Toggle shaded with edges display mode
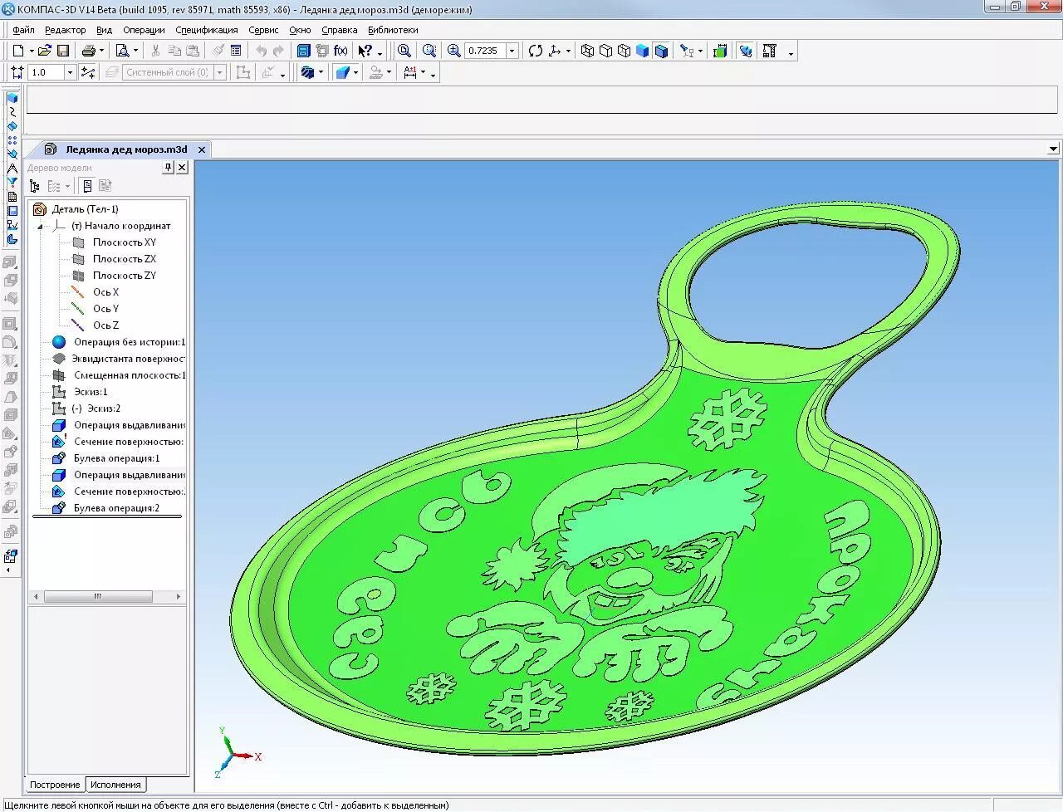Viewport: 1063px width, 812px height. pyautogui.click(x=661, y=51)
